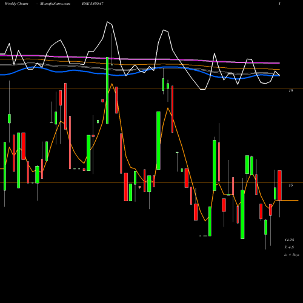Click the '15' price axis label
Image resolution: width=303 pixels, height=303 pixels.
(291, 185)
